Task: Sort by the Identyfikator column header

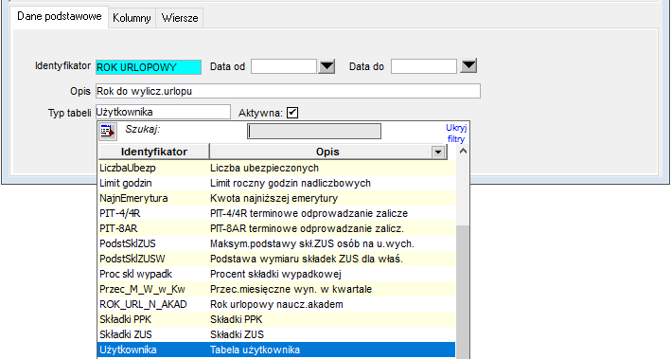Action: [154, 152]
